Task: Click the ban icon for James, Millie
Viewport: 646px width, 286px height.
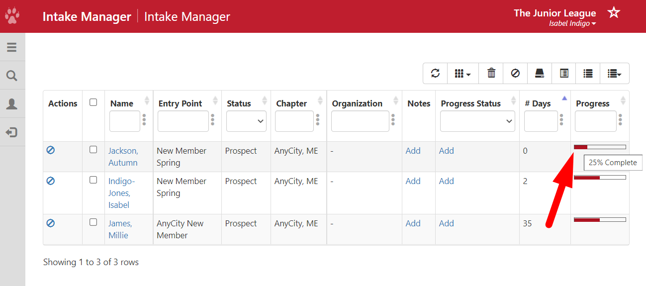Action: [50, 223]
